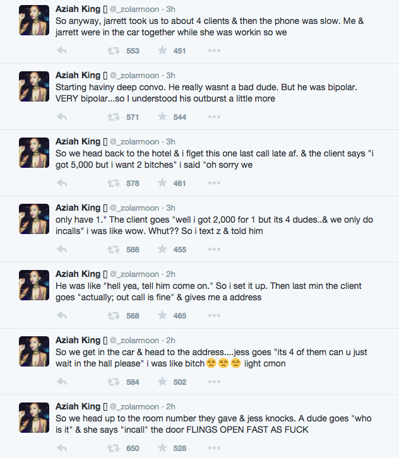
Task: Reply to the tweet starting "So anyway, jarrett"
Action: click(x=62, y=50)
